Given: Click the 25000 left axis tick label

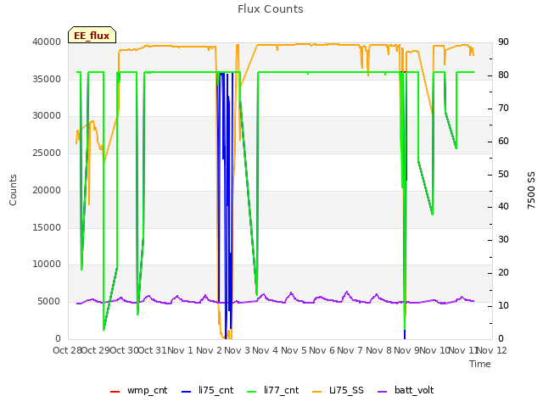Looking at the screenshot, I should pyautogui.click(x=47, y=153).
